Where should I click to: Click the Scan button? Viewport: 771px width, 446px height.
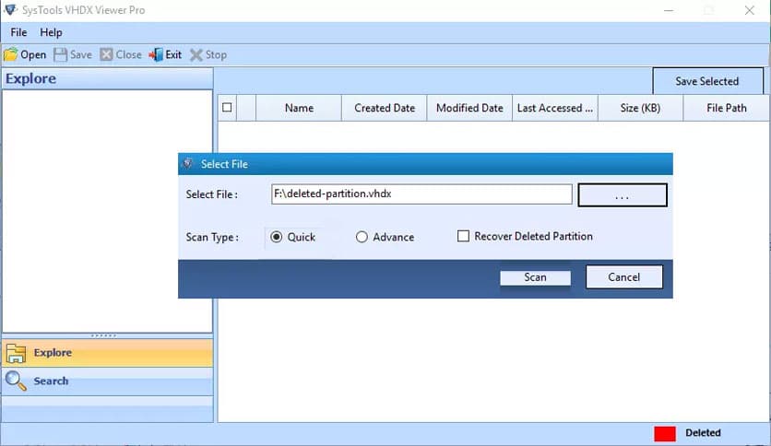(535, 277)
